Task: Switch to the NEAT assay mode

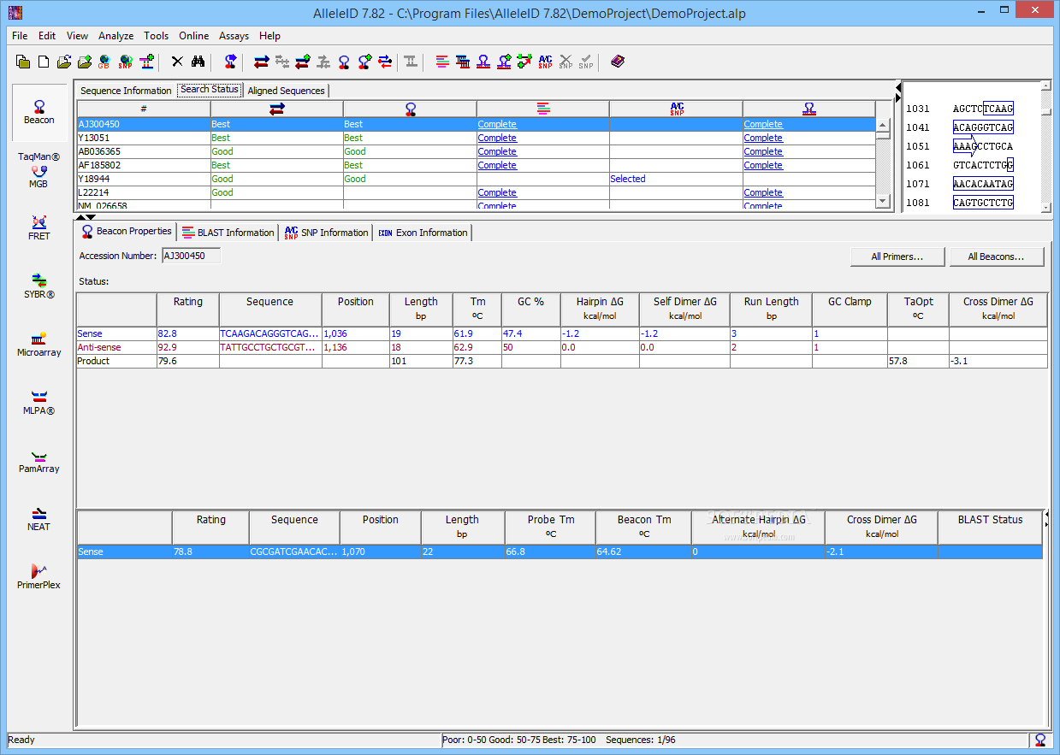Action: 39,519
